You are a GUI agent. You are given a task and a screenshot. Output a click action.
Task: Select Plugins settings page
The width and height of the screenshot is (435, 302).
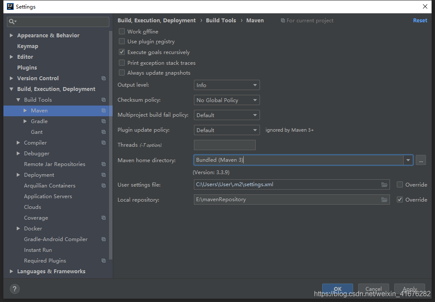tap(27, 68)
